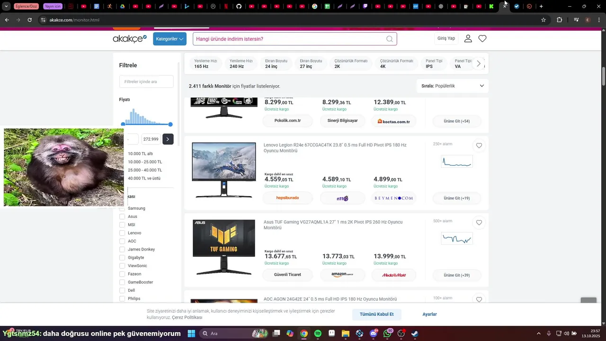Image resolution: width=606 pixels, height=341 pixels.
Task: Check the Gigabyte brand filter
Action: [x=122, y=258]
